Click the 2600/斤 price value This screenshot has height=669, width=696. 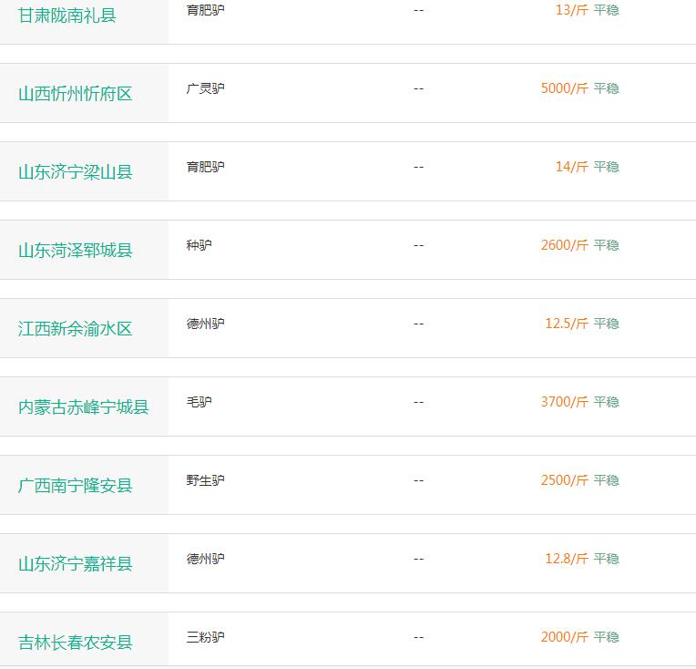point(565,245)
